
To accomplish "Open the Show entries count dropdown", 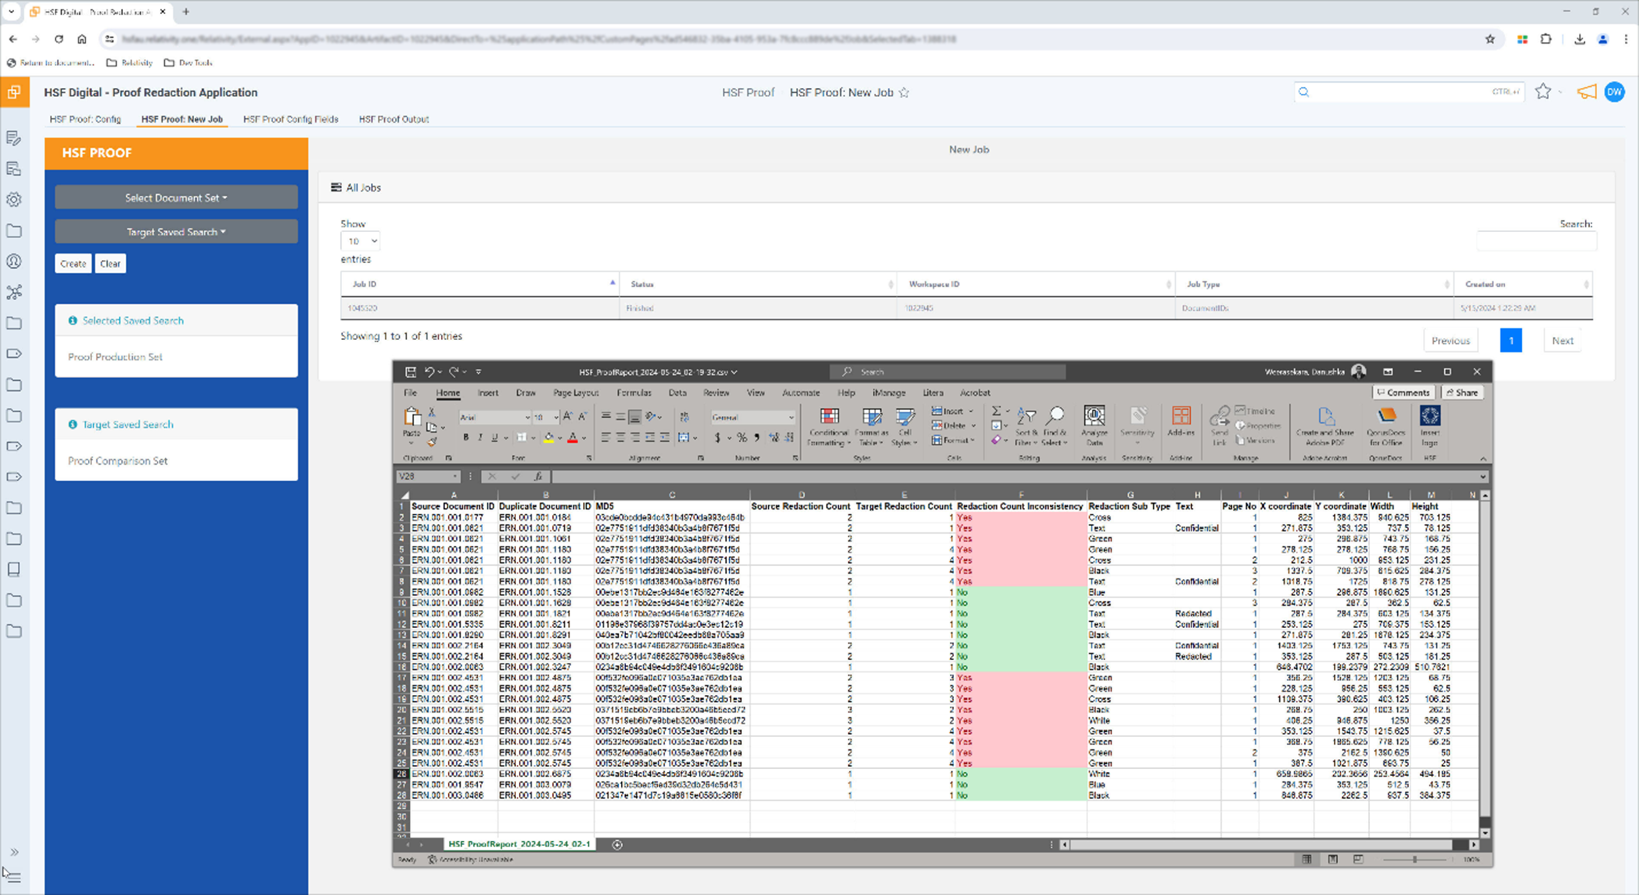I will [361, 241].
